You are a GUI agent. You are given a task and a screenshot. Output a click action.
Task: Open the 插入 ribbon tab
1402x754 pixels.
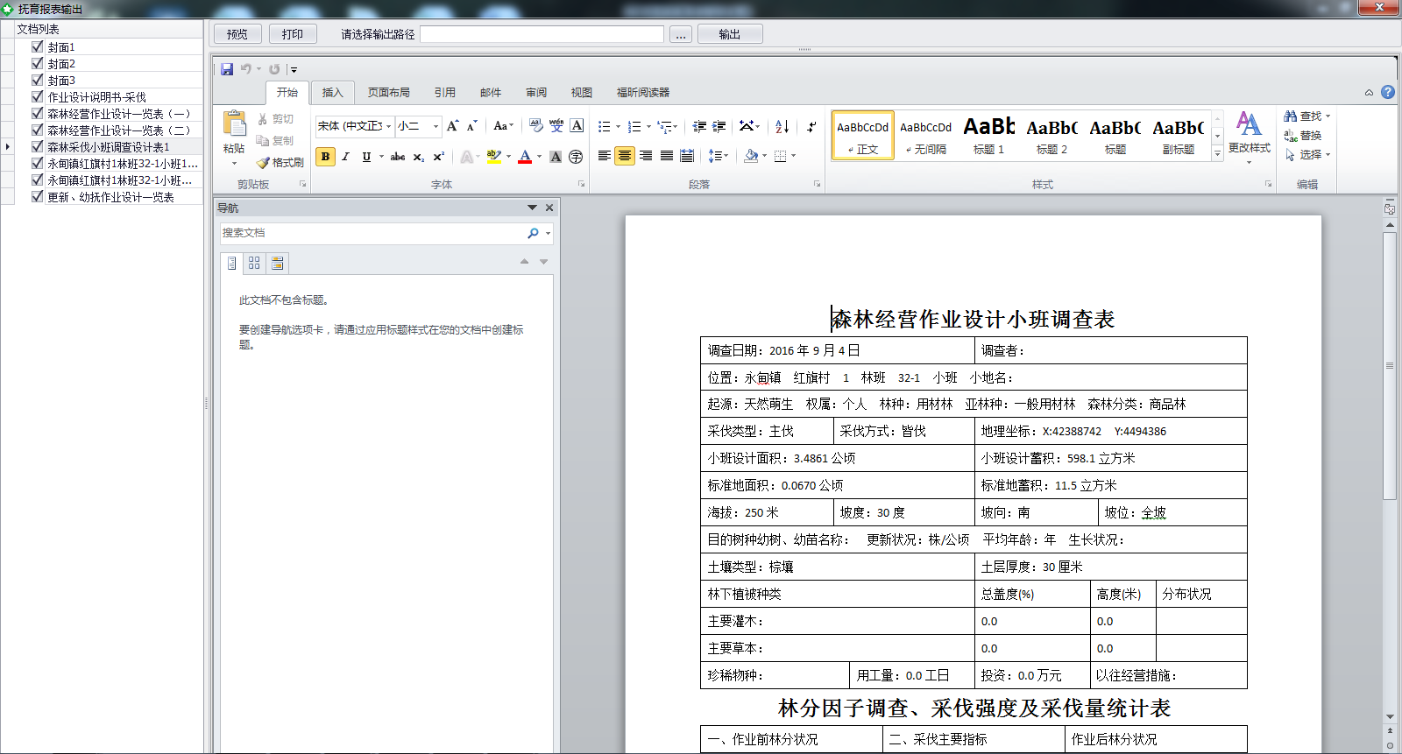tap(332, 93)
